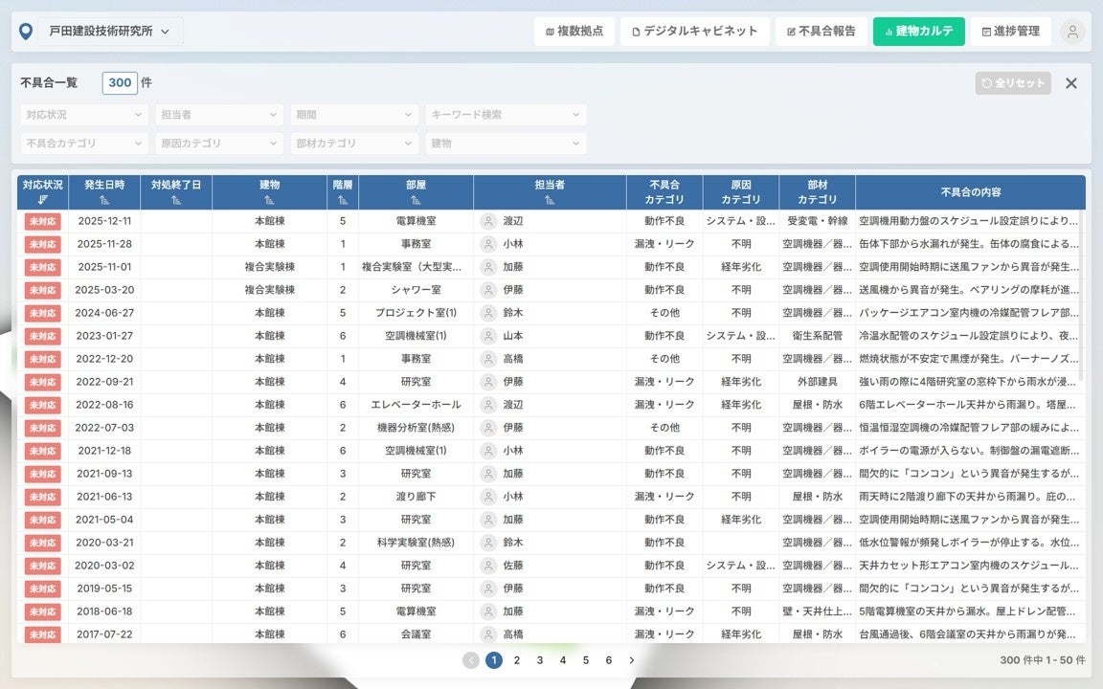Screen dimensions: 1103x689
Task: Sort by 部屋 column icon
Action: (x=416, y=200)
